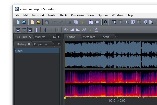Viewport: 157px width, 105px height.
Task: Open project with yellow folder icon
Action: 39,22
